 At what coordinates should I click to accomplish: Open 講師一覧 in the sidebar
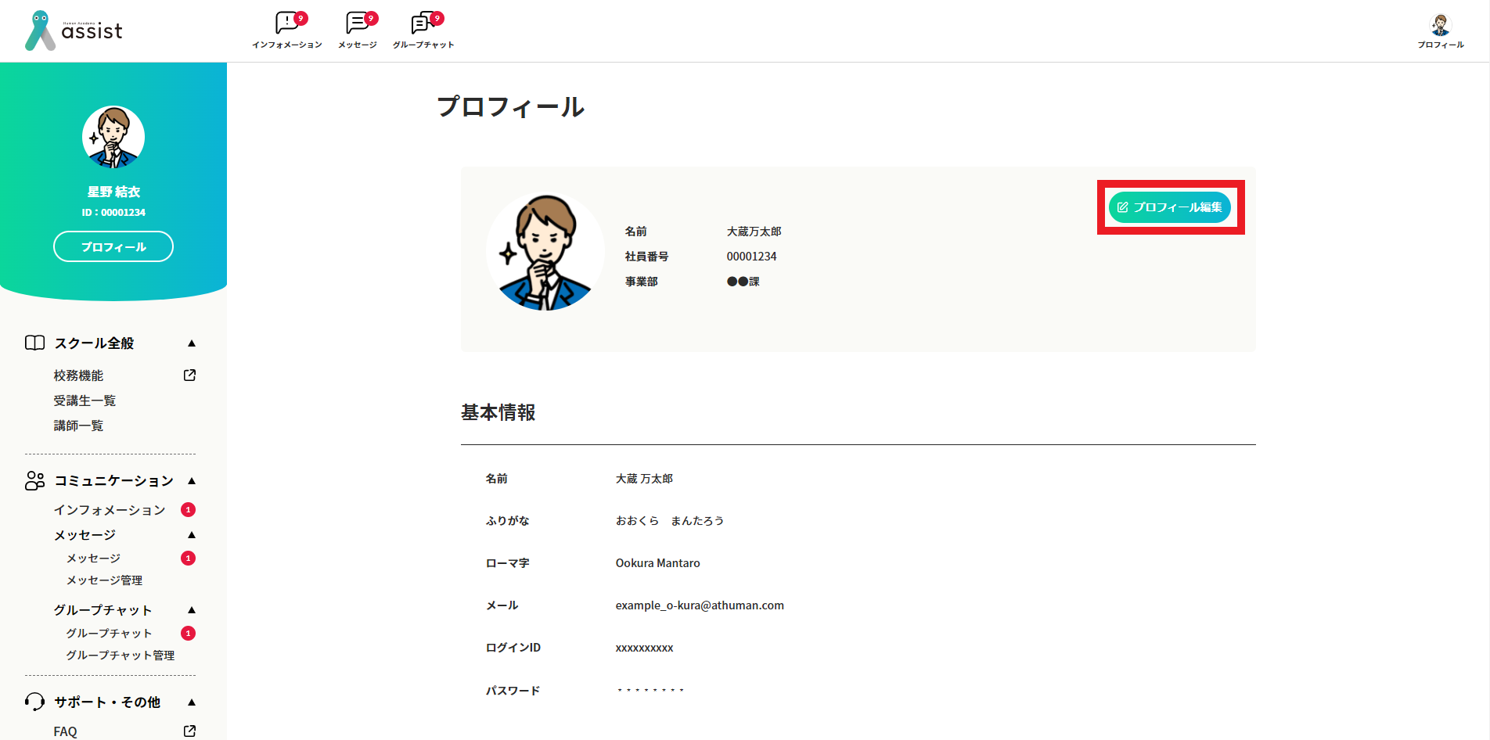(x=78, y=426)
